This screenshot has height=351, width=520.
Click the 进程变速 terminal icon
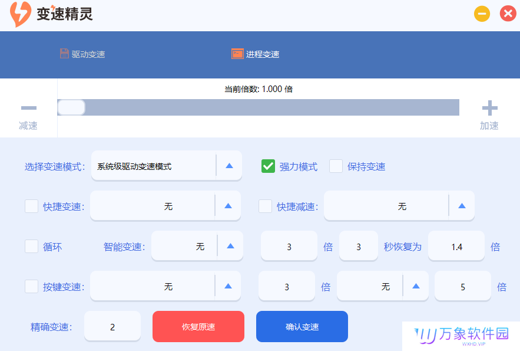coord(237,54)
